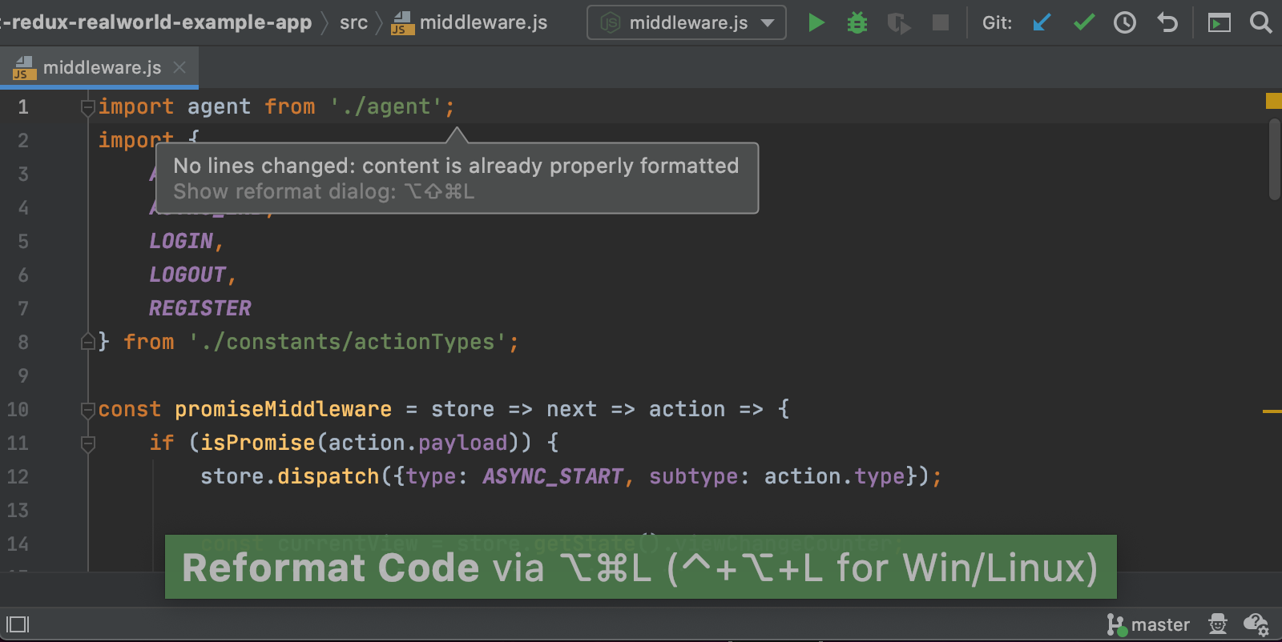This screenshot has width=1282, height=642.
Task: Click the redux-realworld-example-app breadcrumb
Action: pos(156,22)
